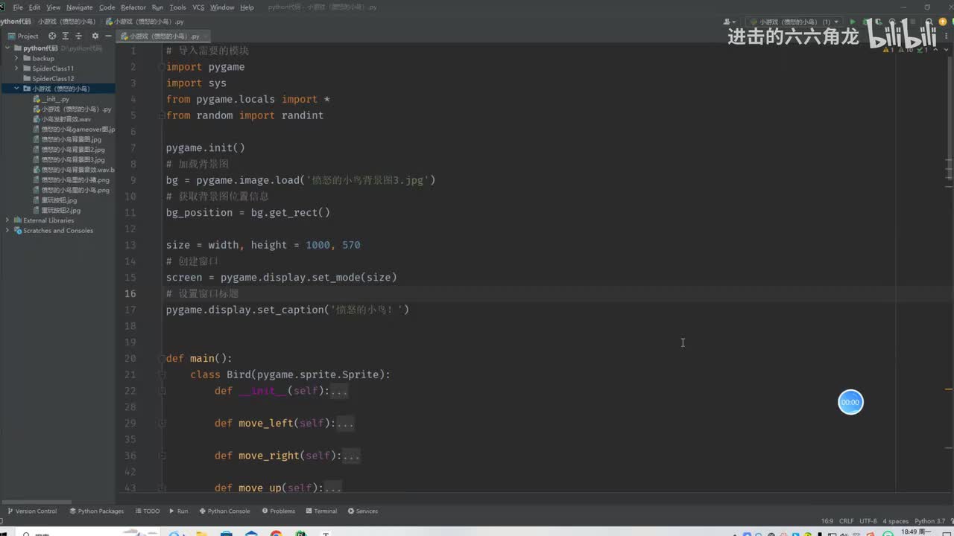
Task: Click the timer circle showing 00:00
Action: [x=850, y=402]
